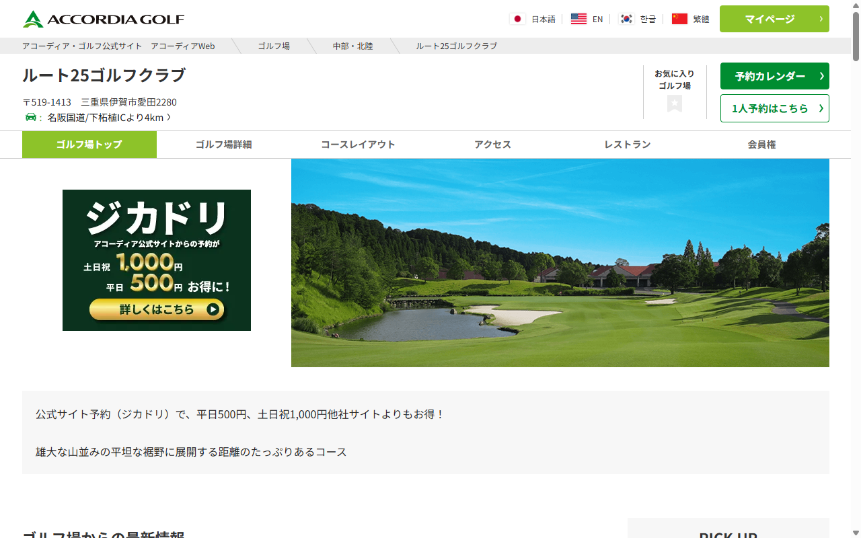Open マイページ button
This screenshot has width=861, height=538.
[x=774, y=19]
